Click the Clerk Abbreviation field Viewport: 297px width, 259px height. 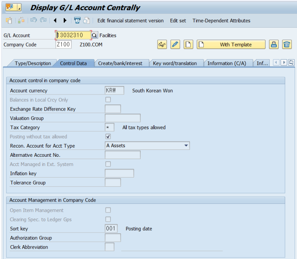pyautogui.click(x=110, y=247)
